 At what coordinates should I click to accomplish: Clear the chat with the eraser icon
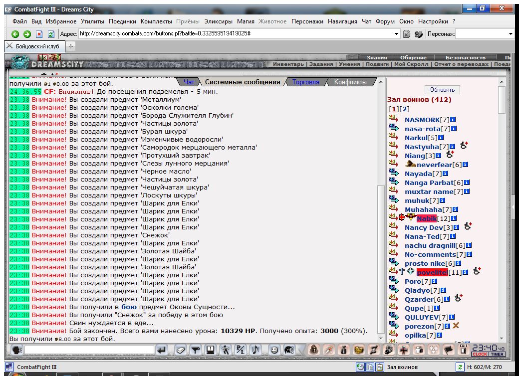[180, 350]
